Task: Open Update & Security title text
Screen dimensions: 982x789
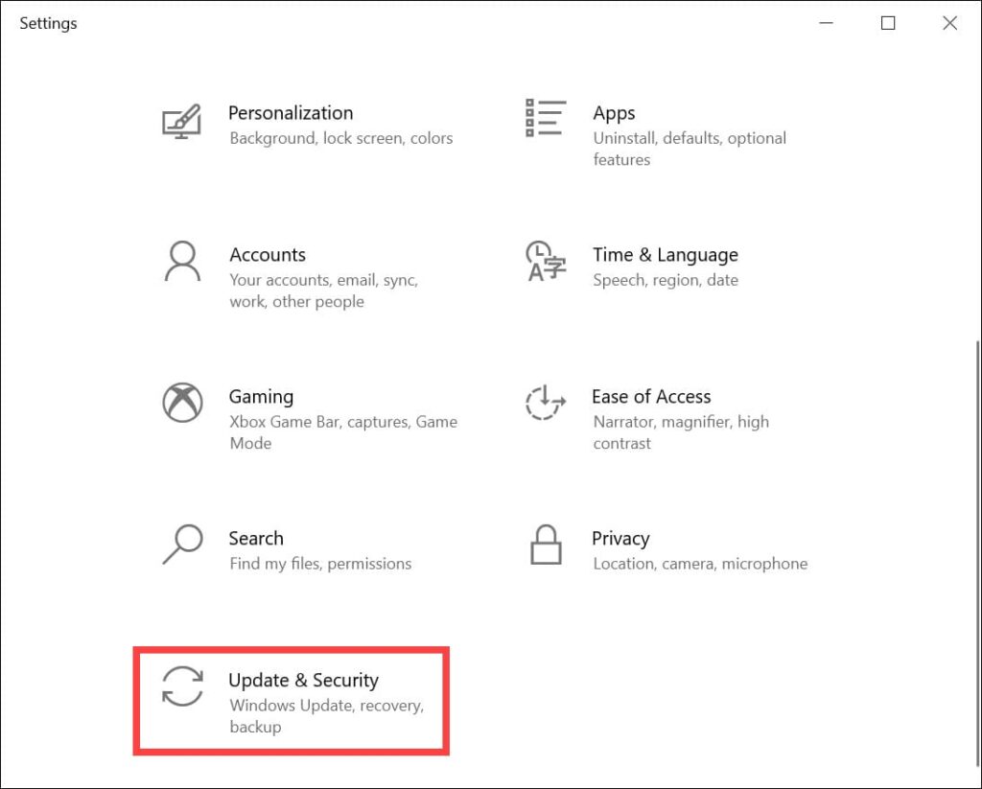Action: (303, 681)
